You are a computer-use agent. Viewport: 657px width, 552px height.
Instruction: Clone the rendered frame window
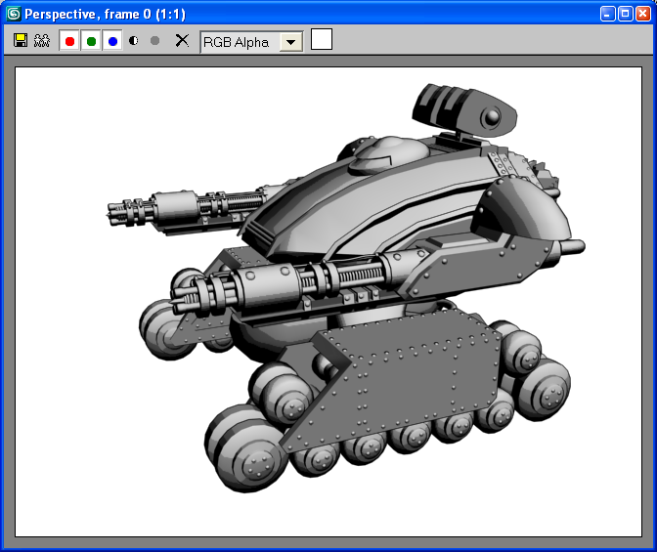[x=42, y=41]
